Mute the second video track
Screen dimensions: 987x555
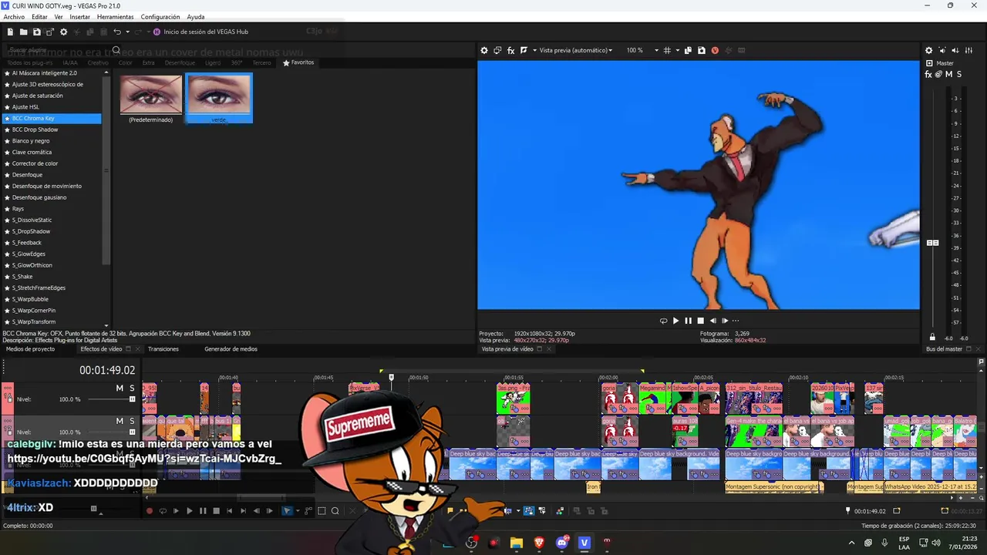tap(120, 421)
